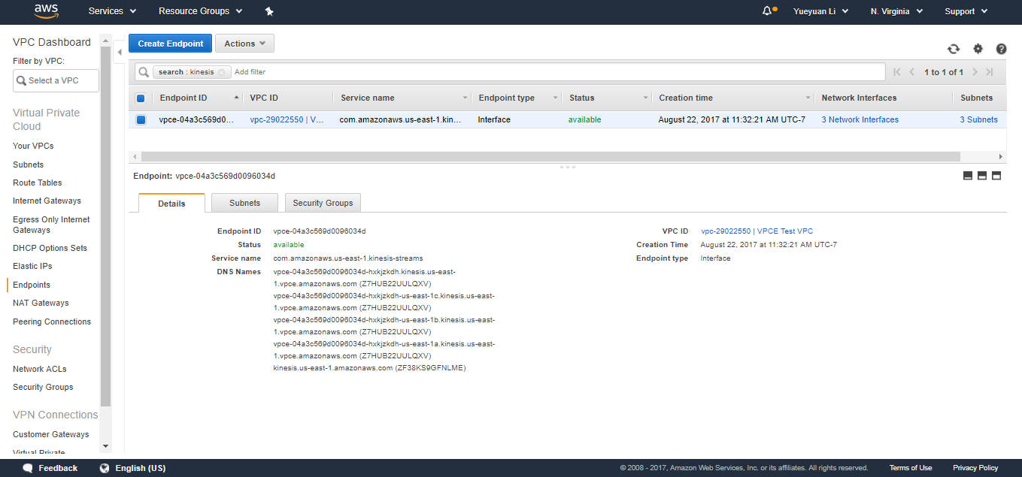Viewport: 1022px width, 477px height.
Task: Switch to the Security Groups tab
Action: click(323, 203)
